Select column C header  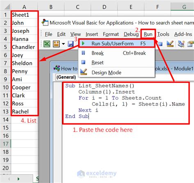(x=77, y=7)
